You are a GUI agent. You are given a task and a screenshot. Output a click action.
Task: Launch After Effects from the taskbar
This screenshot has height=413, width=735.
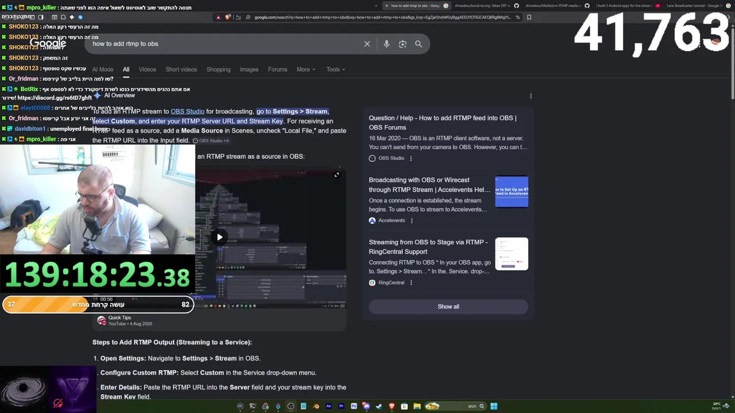point(328,406)
